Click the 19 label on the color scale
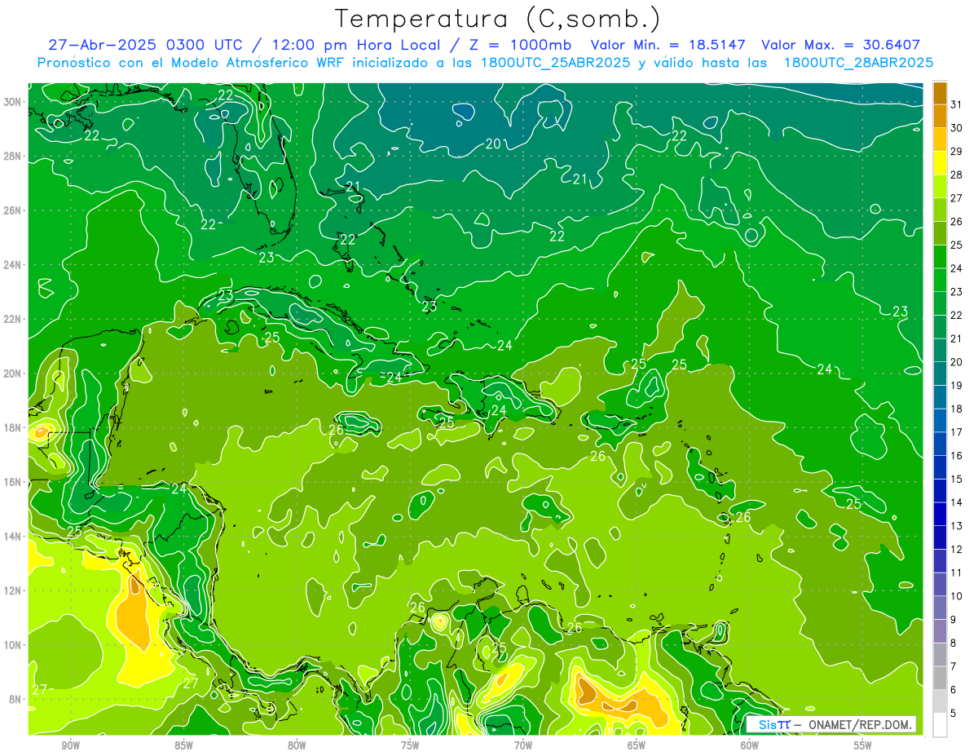 point(957,385)
